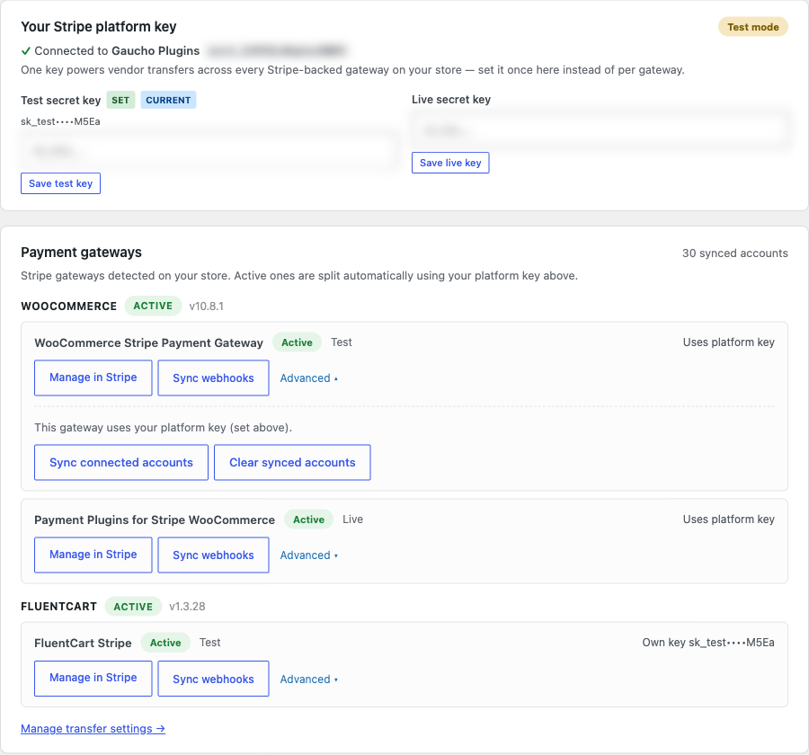Click Sync connected accounts button
809x755 pixels.
coord(121,462)
